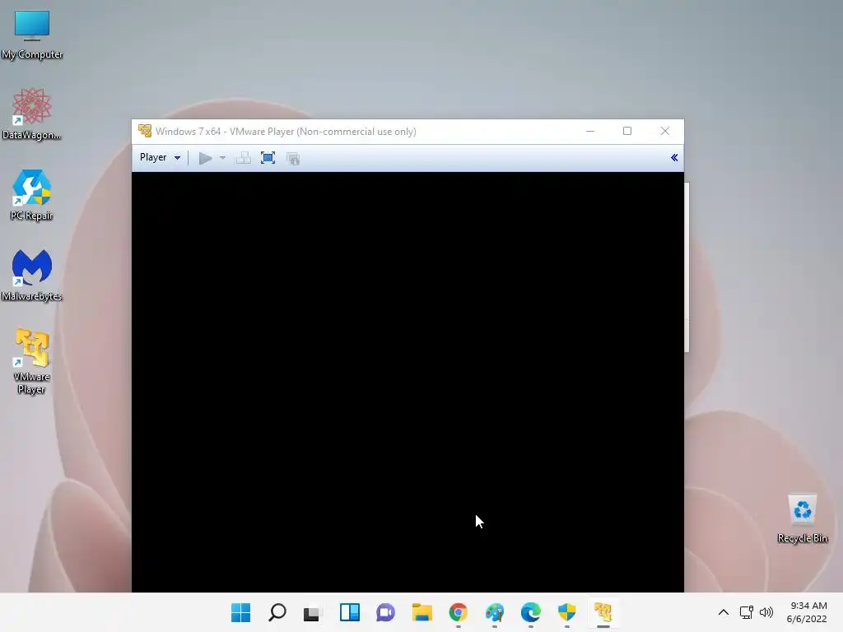Switch to the Paint app in taskbar

(495, 612)
